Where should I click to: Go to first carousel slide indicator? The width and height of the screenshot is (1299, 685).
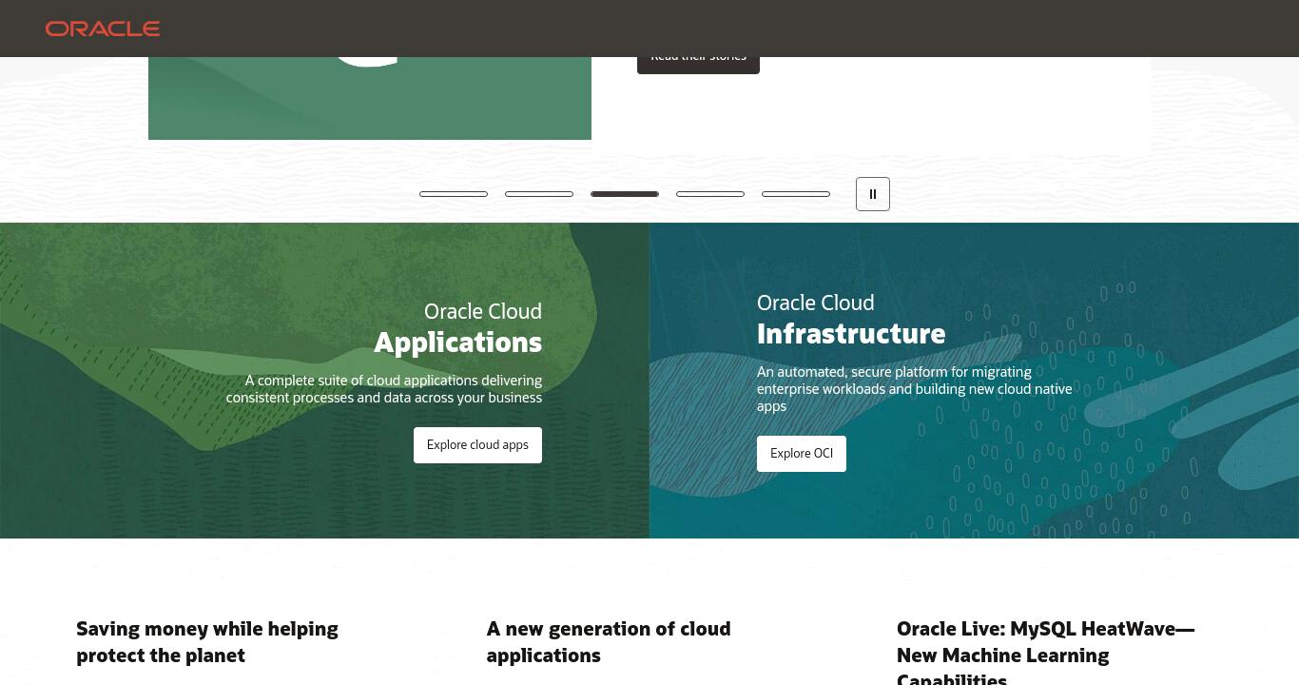tap(454, 194)
